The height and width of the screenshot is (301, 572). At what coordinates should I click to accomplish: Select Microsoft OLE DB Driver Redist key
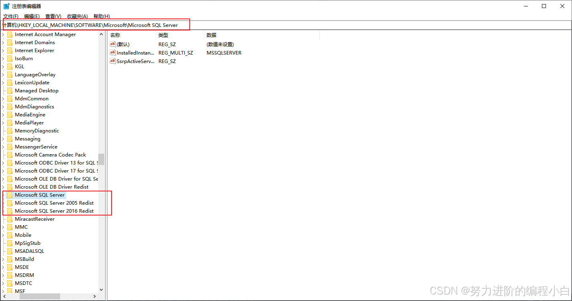[x=51, y=187]
